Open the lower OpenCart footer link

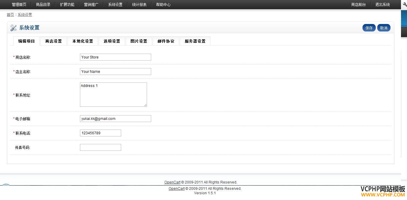[x=176, y=189]
